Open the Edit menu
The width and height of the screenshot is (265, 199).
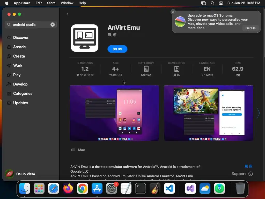[39, 3]
